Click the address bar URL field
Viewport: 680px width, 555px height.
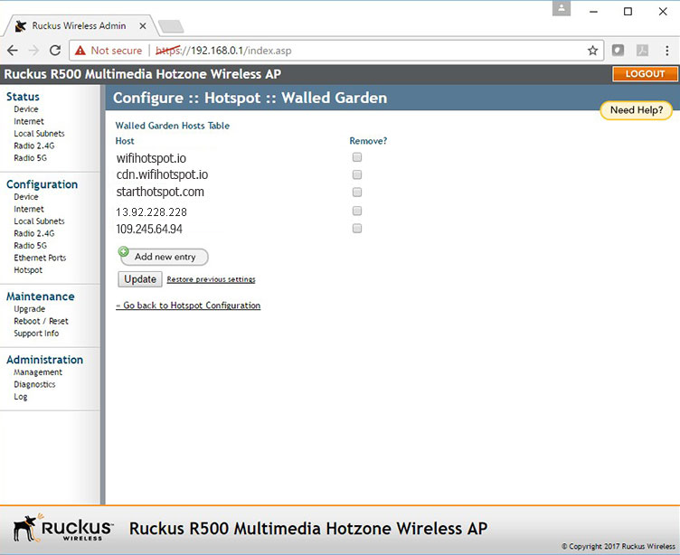362,51
